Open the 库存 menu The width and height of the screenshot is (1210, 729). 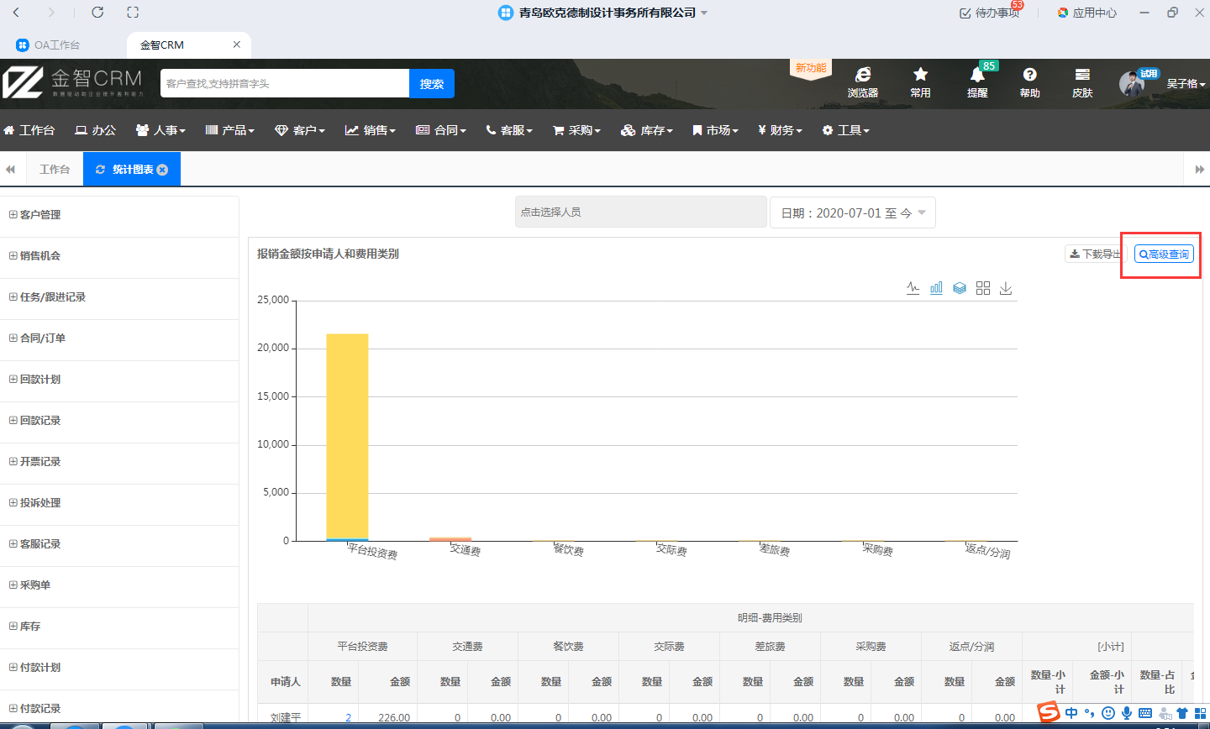click(647, 130)
